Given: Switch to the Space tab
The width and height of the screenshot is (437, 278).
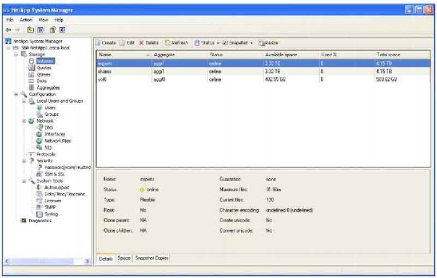Looking at the screenshot, I should 124,258.
